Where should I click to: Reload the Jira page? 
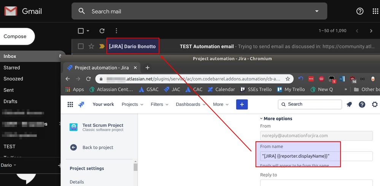pos(89,79)
